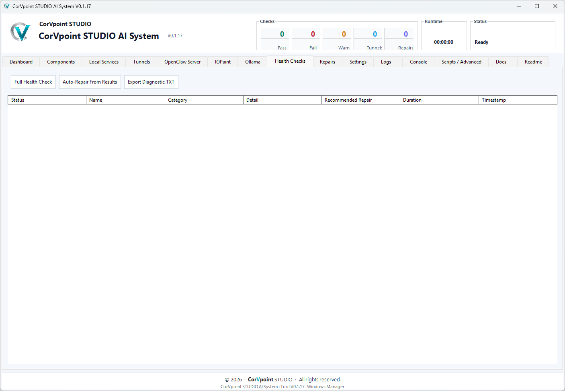The image size is (565, 391).
Task: Go to the Settings tab
Action: pyautogui.click(x=358, y=62)
